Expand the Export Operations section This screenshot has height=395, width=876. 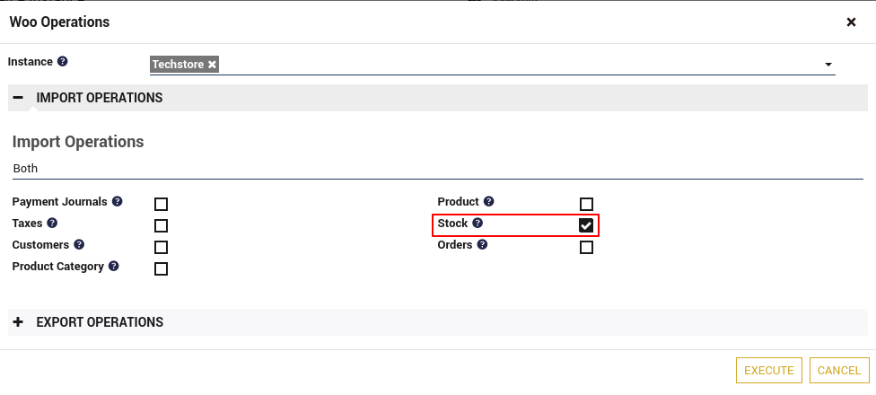pyautogui.click(x=19, y=322)
